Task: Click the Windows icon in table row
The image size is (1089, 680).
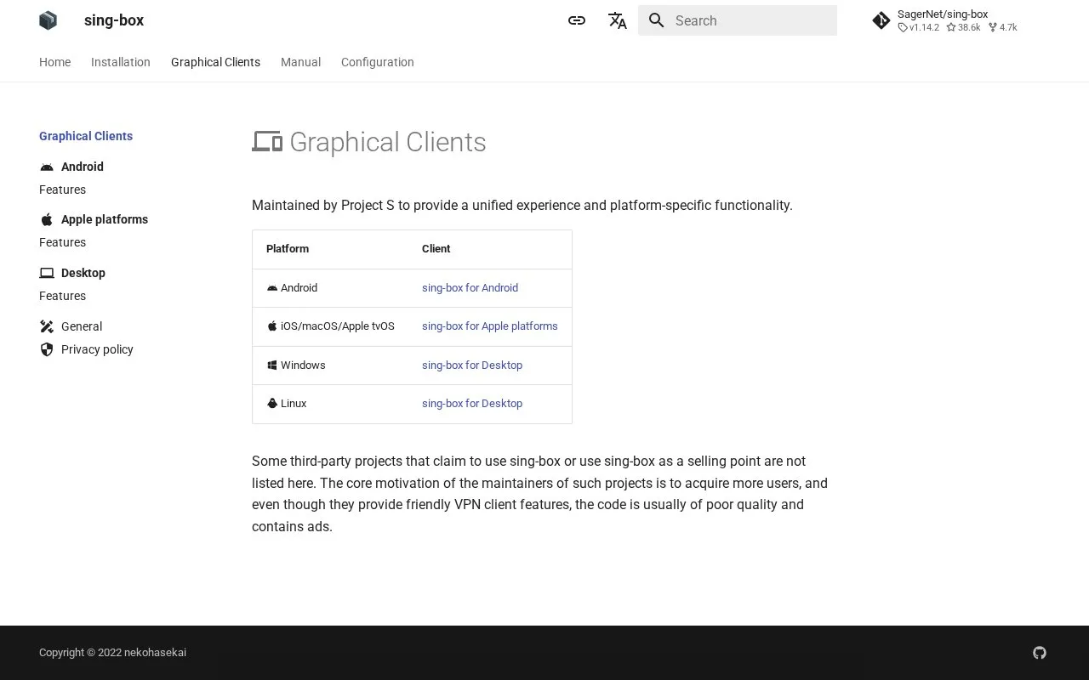Action: point(272,365)
